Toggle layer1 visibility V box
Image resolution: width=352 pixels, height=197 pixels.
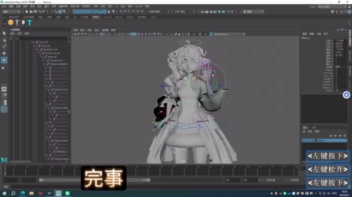point(304,141)
